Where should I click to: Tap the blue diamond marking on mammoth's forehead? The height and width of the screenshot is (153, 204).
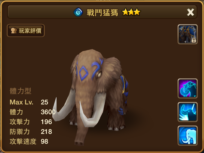coord(84,73)
